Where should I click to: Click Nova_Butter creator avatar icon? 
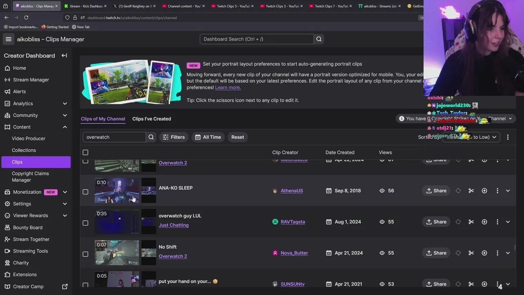[x=275, y=253]
